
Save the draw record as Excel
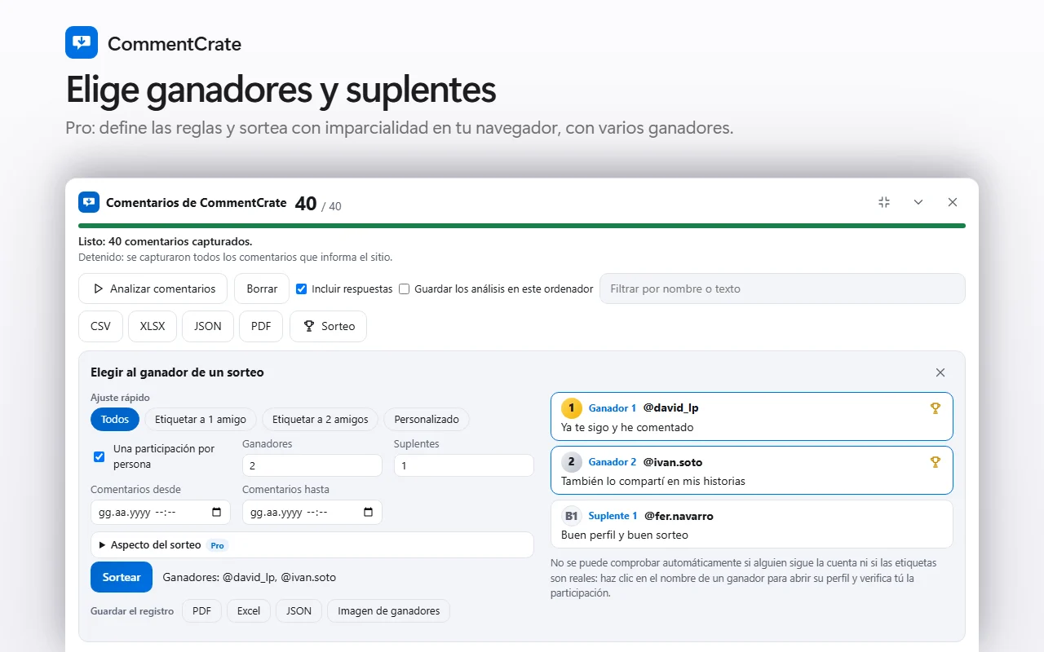(x=249, y=610)
